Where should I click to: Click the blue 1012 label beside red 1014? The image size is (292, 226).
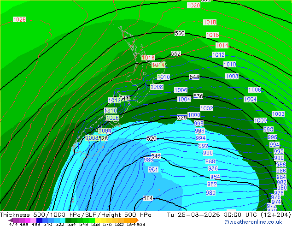tap(219, 54)
